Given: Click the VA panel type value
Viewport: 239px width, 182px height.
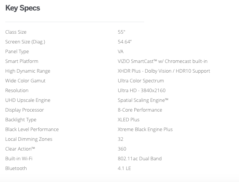Looking at the screenshot, I should (120, 52).
